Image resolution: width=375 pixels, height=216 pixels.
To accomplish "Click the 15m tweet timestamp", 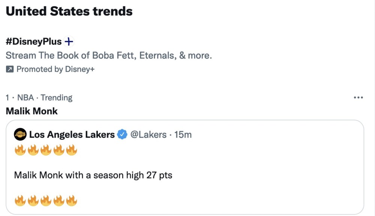I will point(183,134).
